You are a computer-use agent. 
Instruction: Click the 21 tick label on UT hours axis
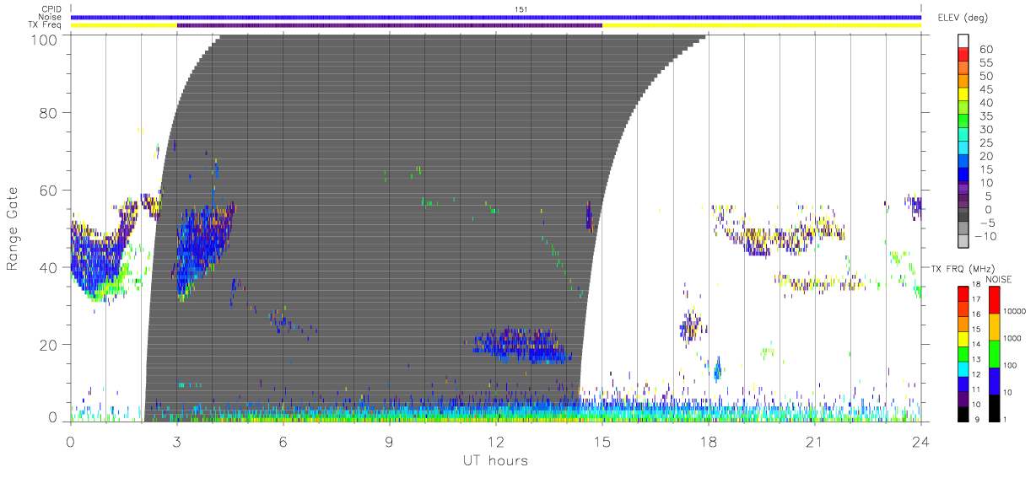click(x=814, y=441)
